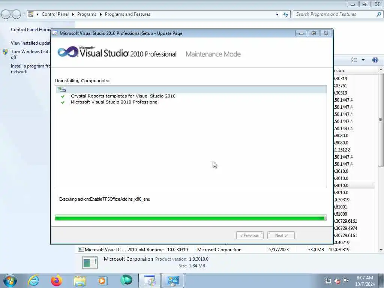This screenshot has width=384, height=288.
Task: Click the Next button in setup
Action: coord(281,235)
